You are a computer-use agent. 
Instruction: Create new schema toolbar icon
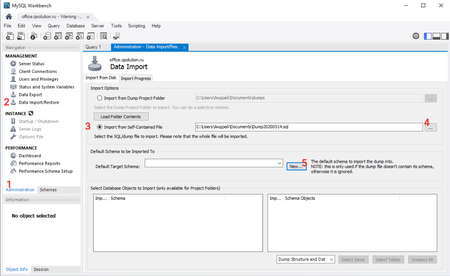(47, 36)
